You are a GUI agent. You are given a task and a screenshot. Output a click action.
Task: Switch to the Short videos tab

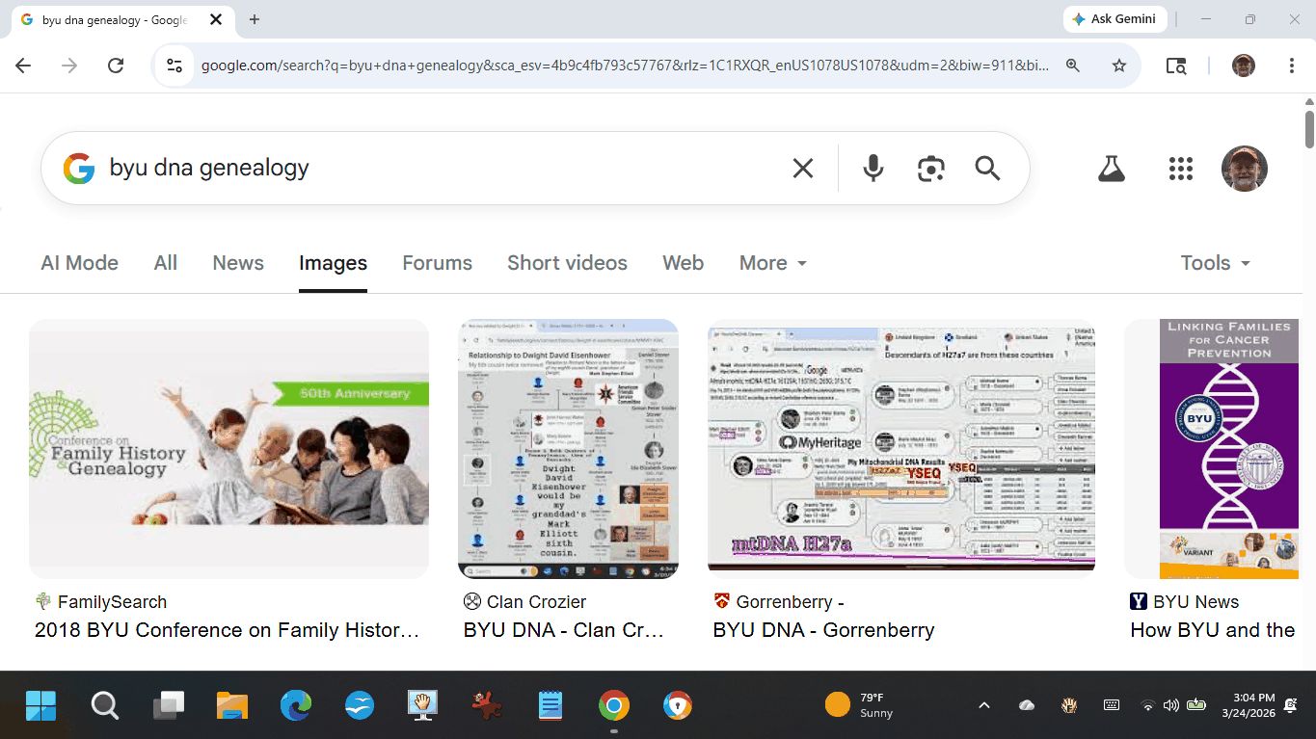567,263
